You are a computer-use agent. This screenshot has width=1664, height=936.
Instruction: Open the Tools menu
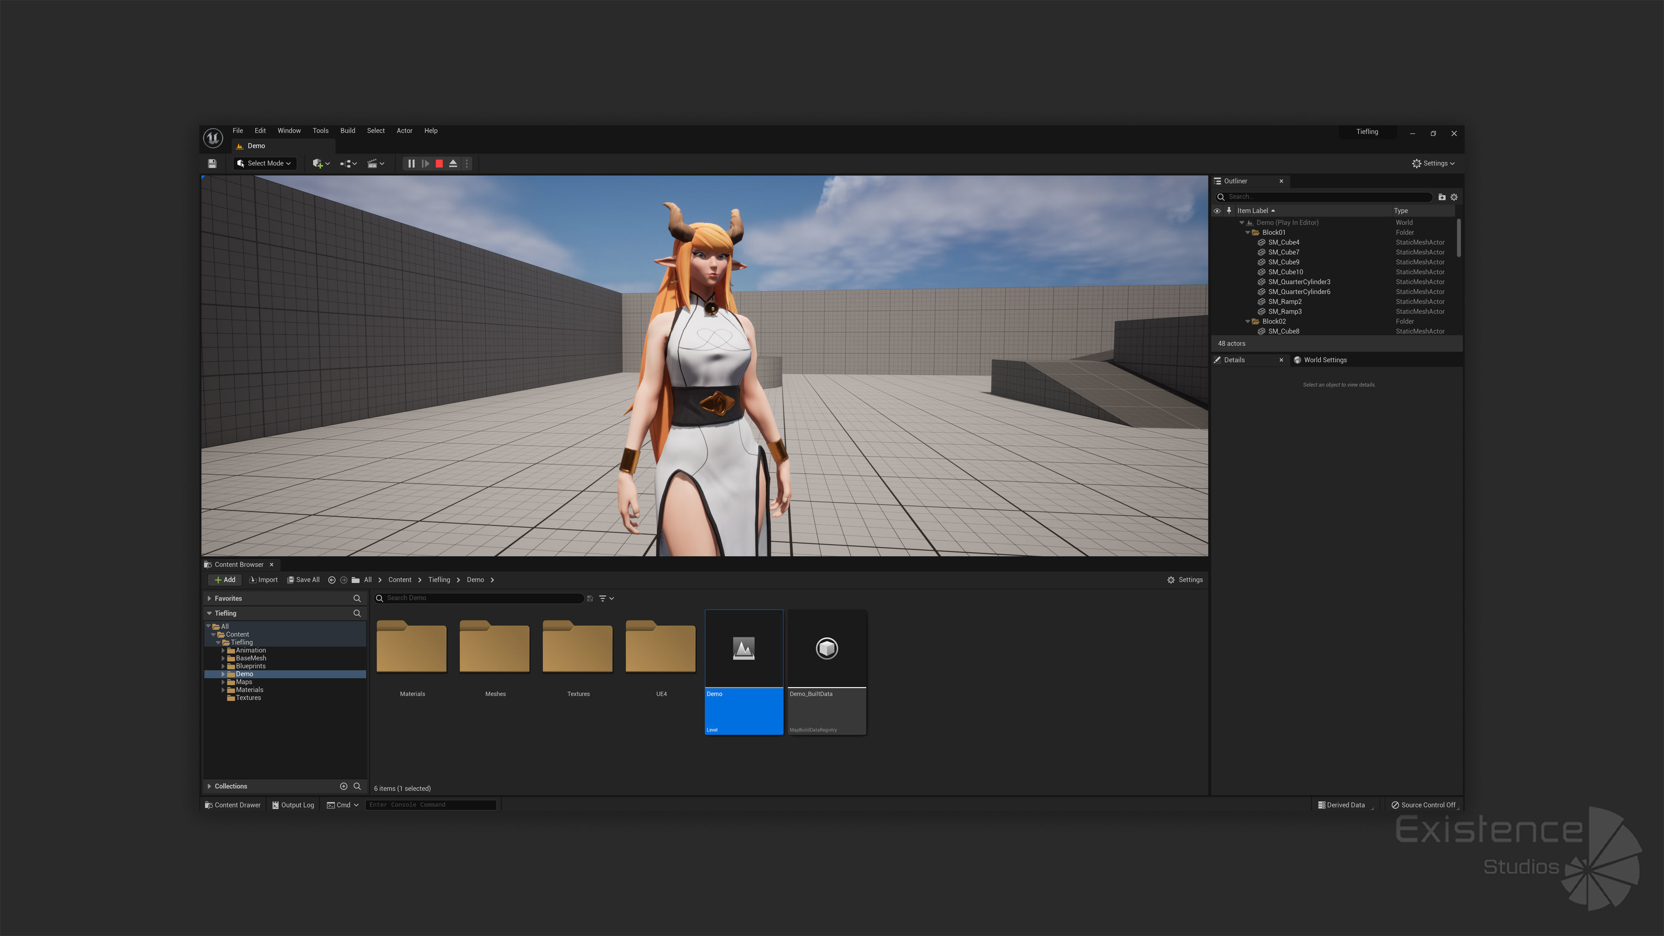[320, 130]
